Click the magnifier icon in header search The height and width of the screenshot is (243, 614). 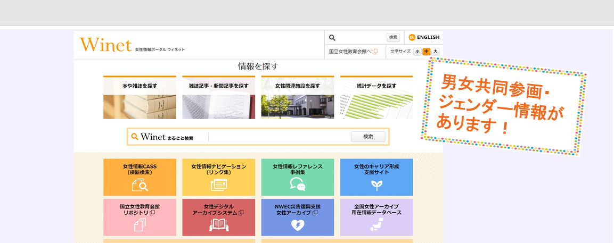click(x=332, y=38)
